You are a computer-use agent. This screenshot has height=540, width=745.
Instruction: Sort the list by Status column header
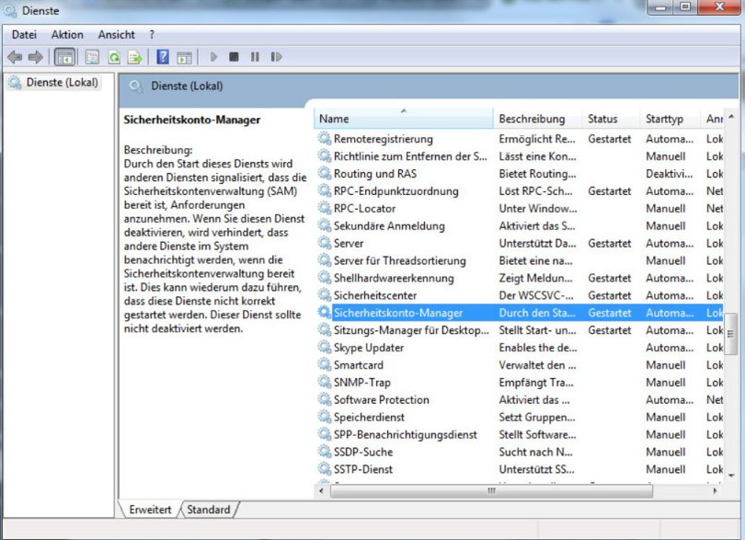pos(602,119)
